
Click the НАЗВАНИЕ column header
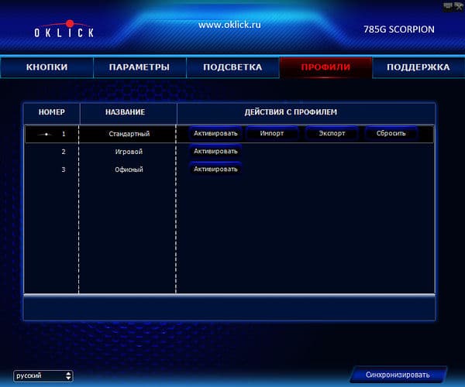pyautogui.click(x=125, y=112)
